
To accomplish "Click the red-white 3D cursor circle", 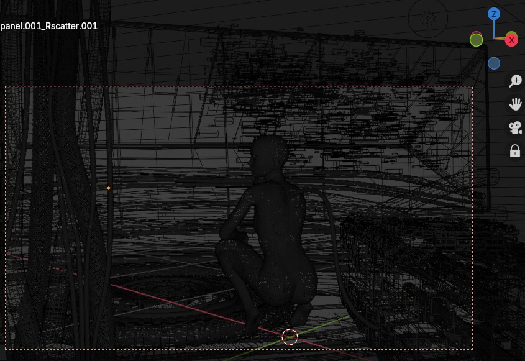I will [x=290, y=337].
